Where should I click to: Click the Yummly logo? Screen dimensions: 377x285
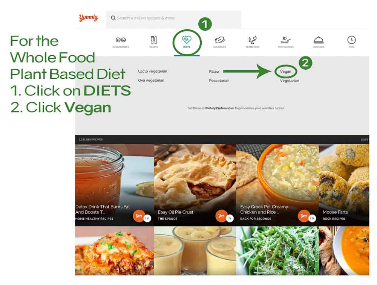pos(89,18)
